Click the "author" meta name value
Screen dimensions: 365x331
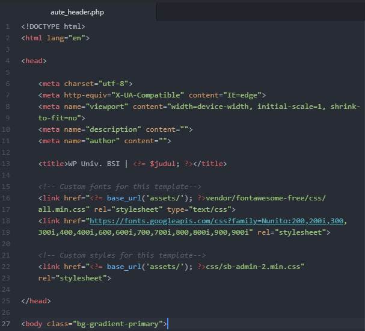(x=103, y=141)
